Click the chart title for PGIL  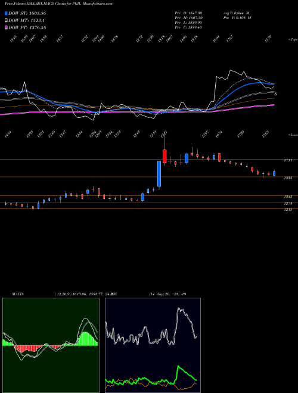pos(58,4)
